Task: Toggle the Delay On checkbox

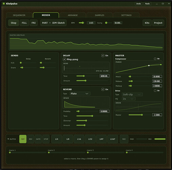Action: tap(103, 55)
